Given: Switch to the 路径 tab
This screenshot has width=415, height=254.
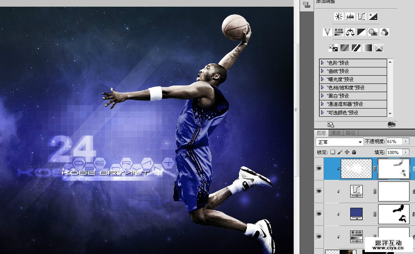Looking at the screenshot, I should pyautogui.click(x=351, y=133).
